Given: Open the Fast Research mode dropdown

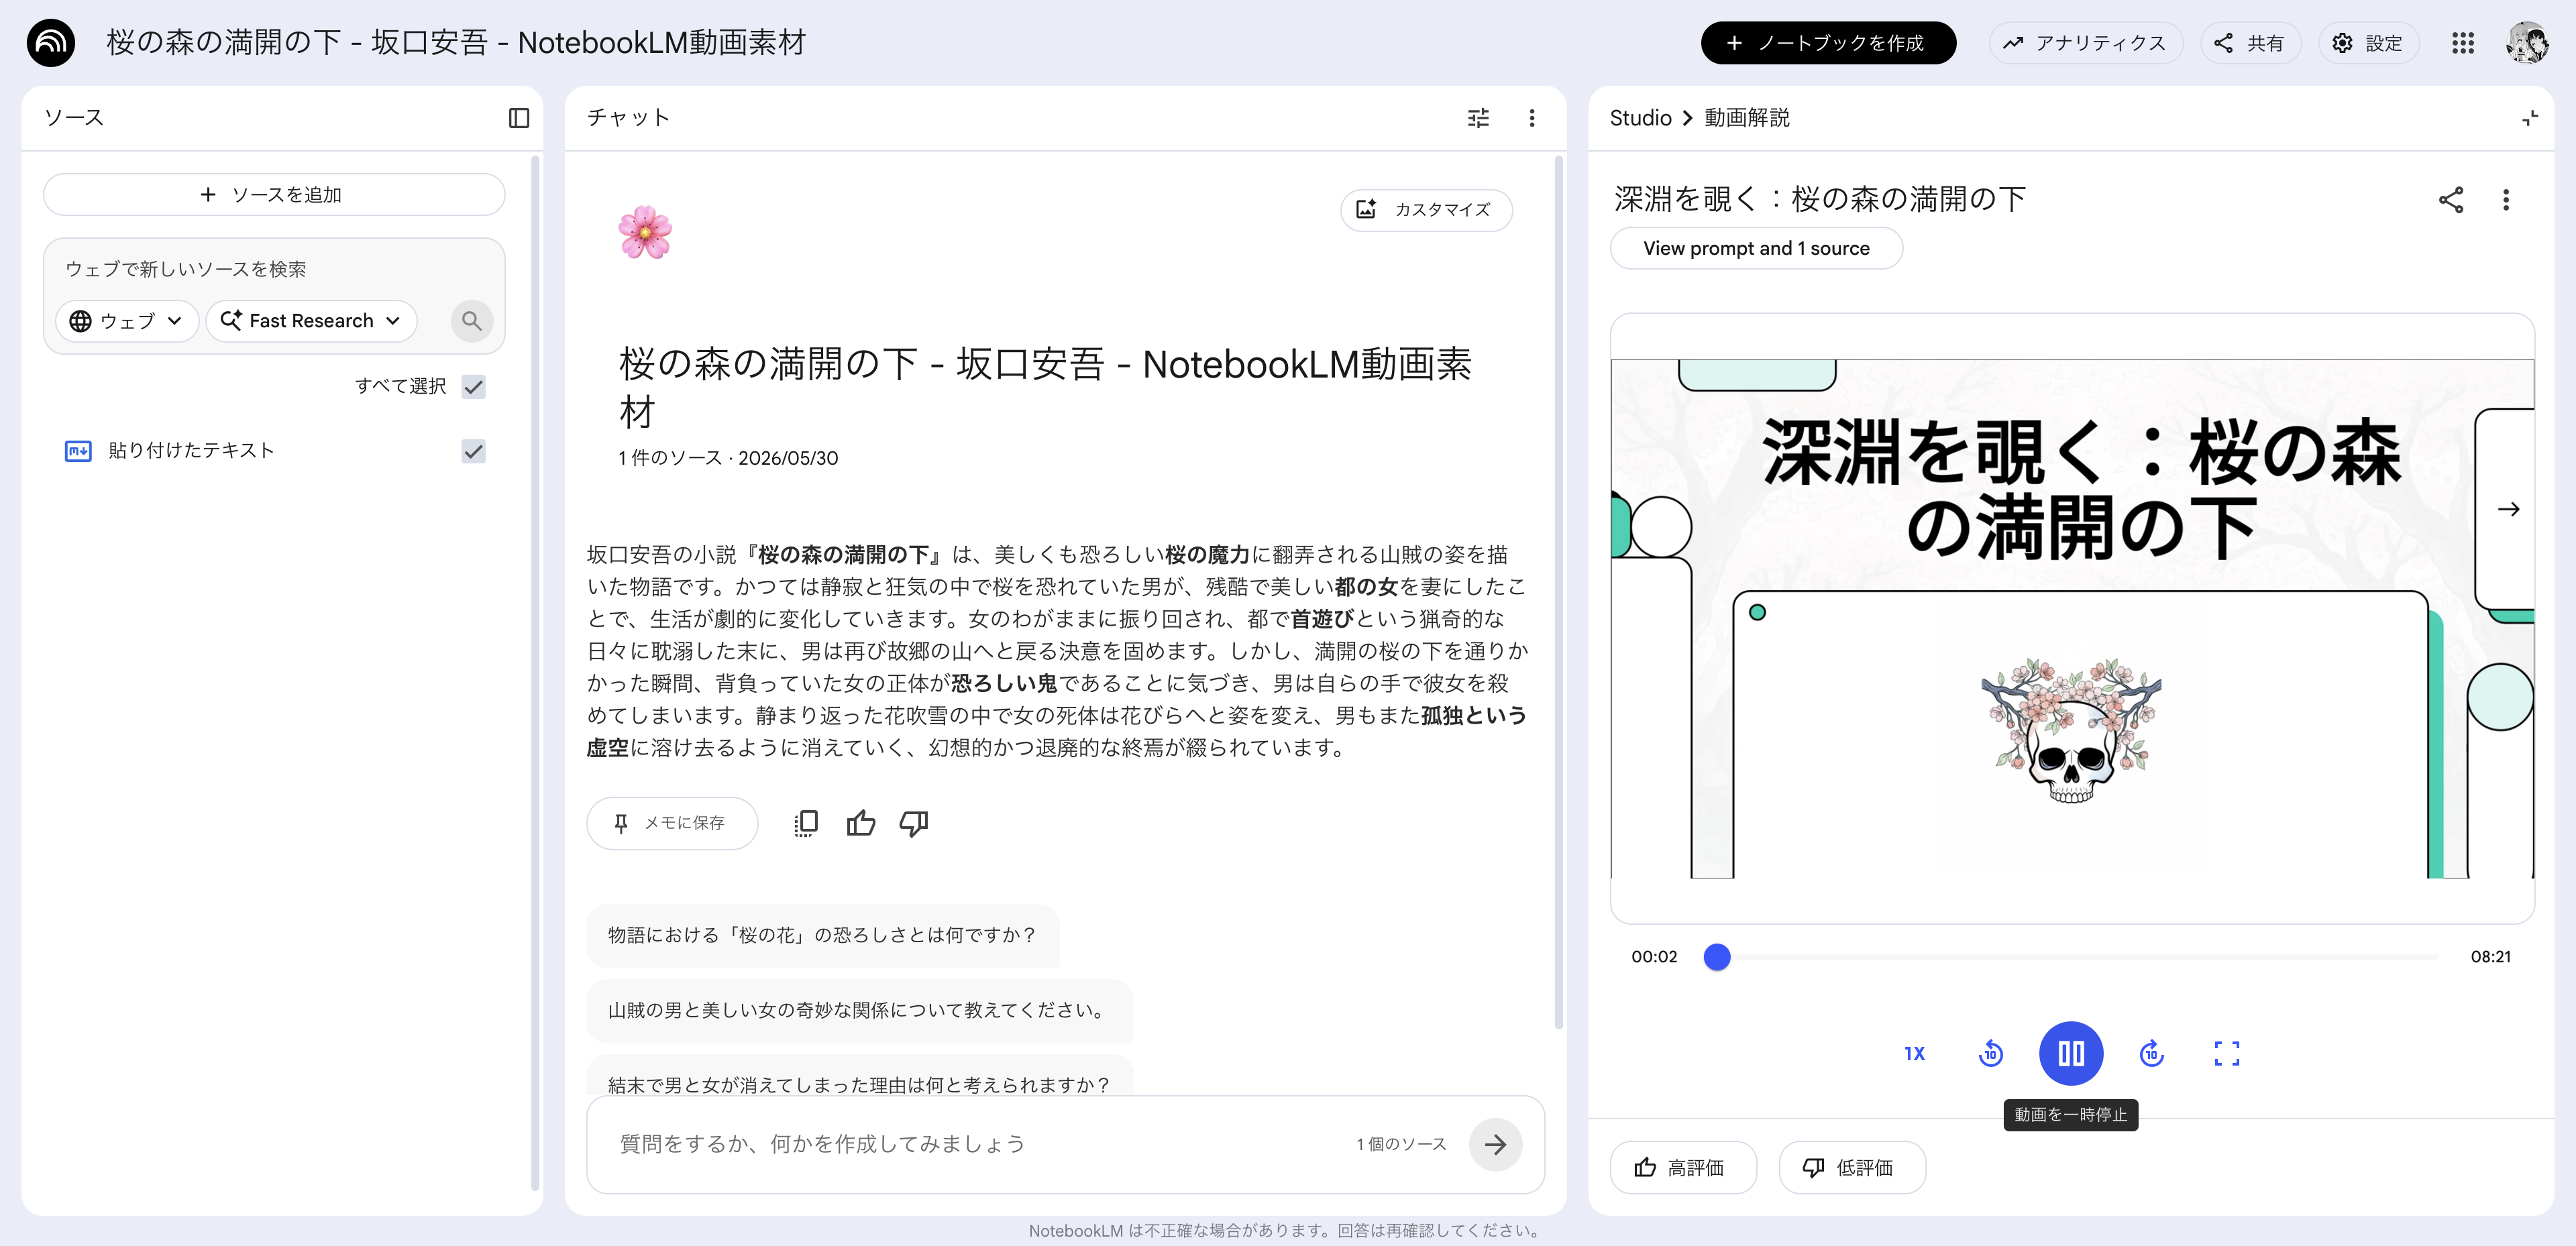Looking at the screenshot, I should 311,321.
